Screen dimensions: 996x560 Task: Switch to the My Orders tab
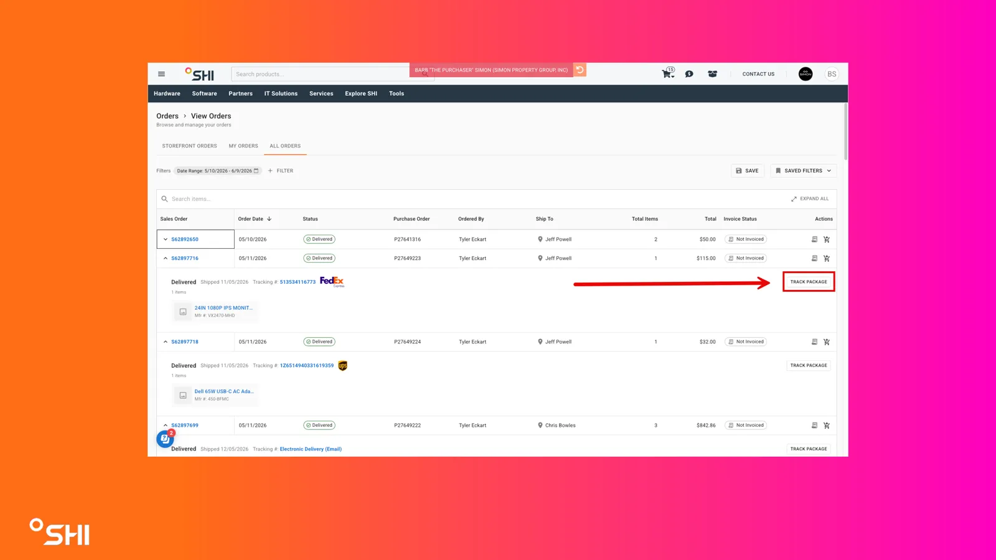tap(243, 146)
